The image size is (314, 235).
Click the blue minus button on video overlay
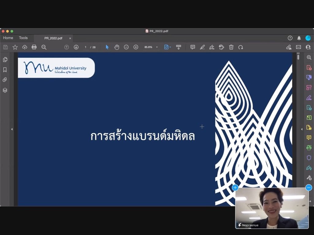coord(309,188)
